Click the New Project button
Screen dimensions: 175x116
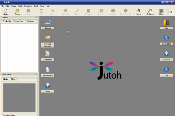[48, 76]
